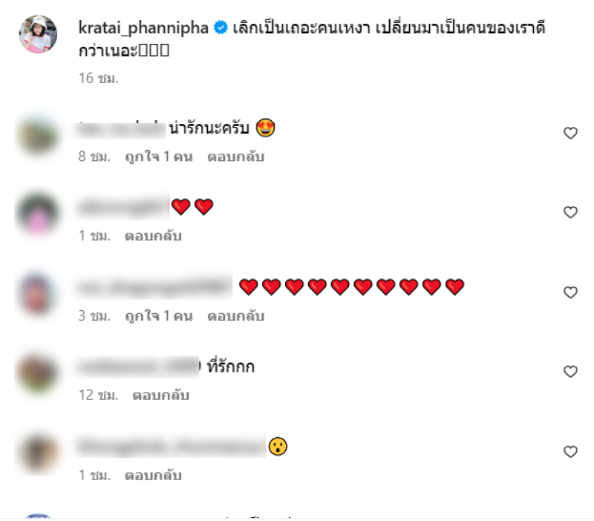View likes on the น่ารักนะครับ comment

(159, 157)
